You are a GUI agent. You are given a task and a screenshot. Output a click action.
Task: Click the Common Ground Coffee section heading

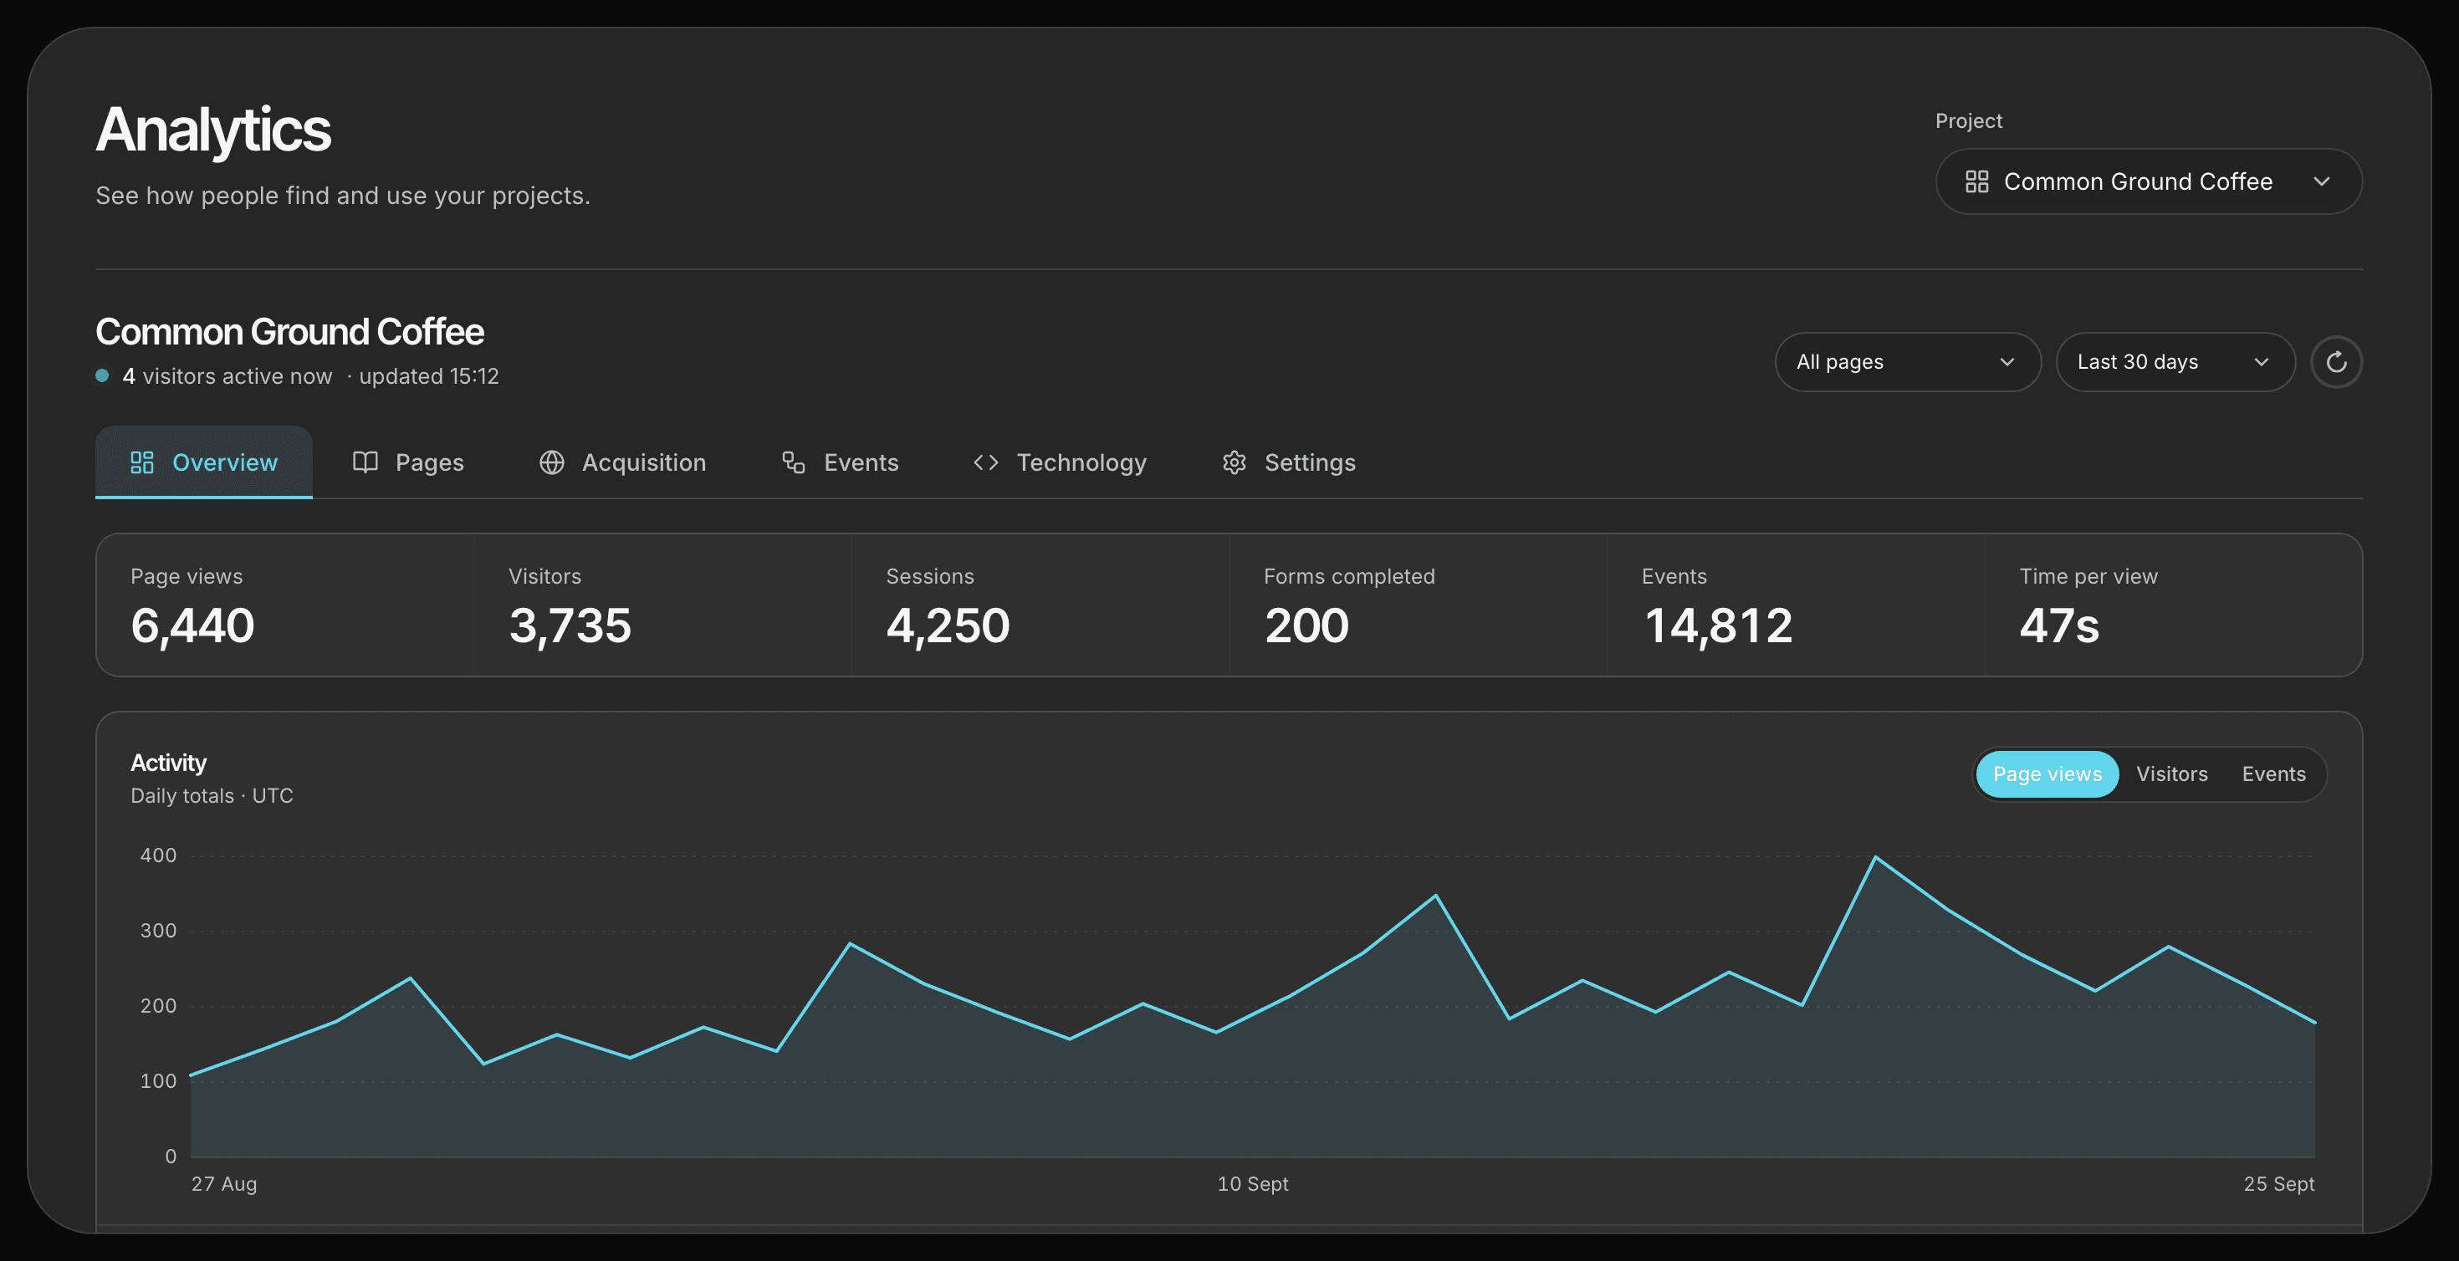[290, 332]
